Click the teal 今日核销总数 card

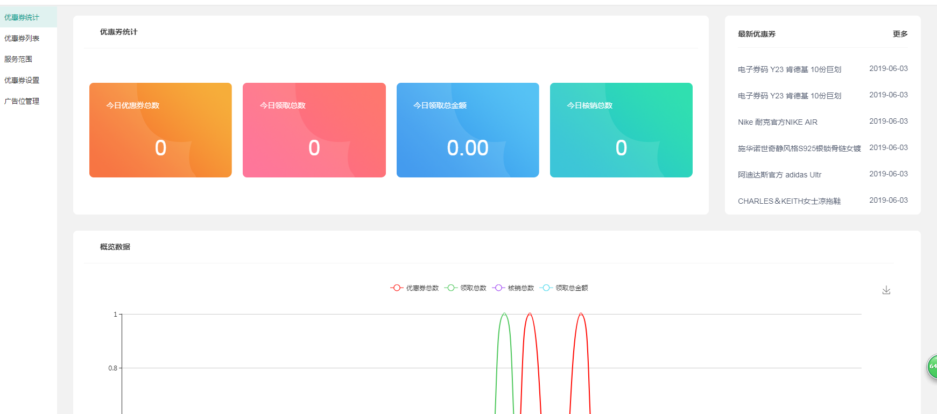coord(621,130)
